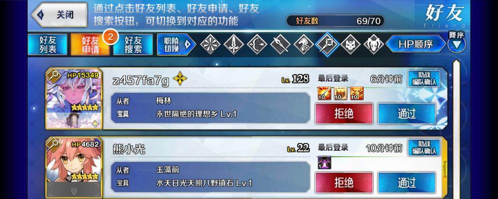Open the 梅林 servant portrait thumbnail
This screenshot has width=498, height=199.
pos(74,99)
